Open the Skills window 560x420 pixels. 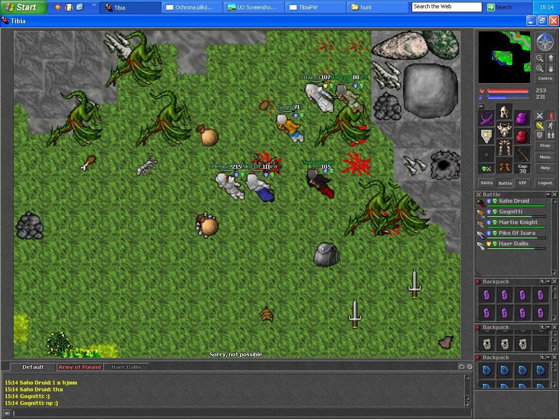pos(487,183)
